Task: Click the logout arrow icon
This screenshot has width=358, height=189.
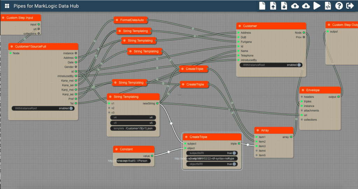Action: [x=349, y=6]
